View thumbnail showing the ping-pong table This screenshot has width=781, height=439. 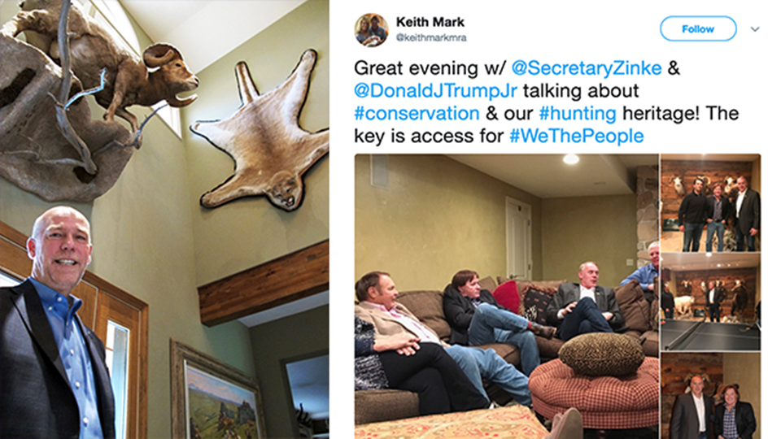point(710,302)
